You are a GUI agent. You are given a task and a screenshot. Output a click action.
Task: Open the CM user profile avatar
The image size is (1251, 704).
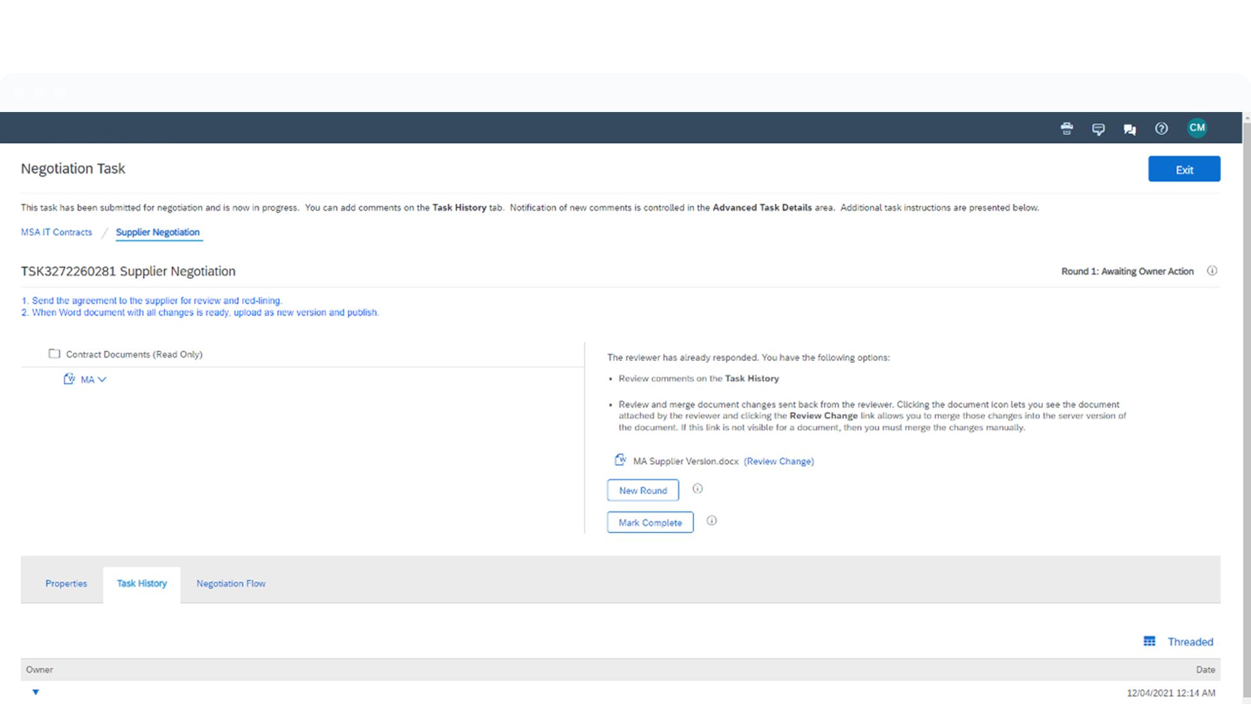(1197, 128)
